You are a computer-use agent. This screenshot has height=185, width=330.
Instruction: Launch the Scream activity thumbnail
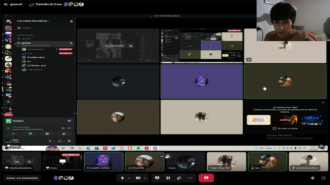pos(285,120)
